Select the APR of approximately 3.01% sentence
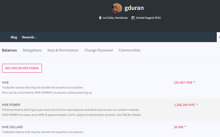 click(x=72, y=115)
